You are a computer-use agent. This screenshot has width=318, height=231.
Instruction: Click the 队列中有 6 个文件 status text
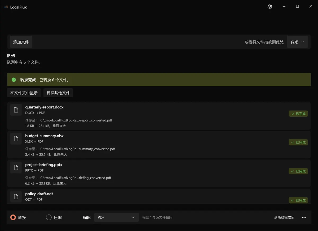[24, 62]
